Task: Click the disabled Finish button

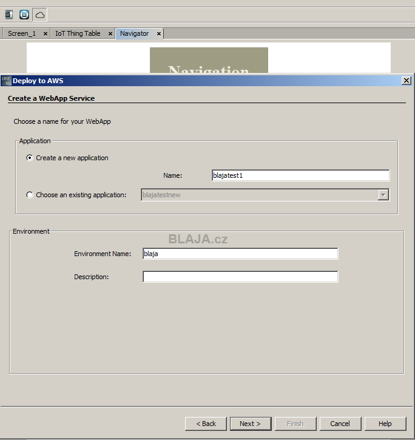Action: [x=295, y=424]
